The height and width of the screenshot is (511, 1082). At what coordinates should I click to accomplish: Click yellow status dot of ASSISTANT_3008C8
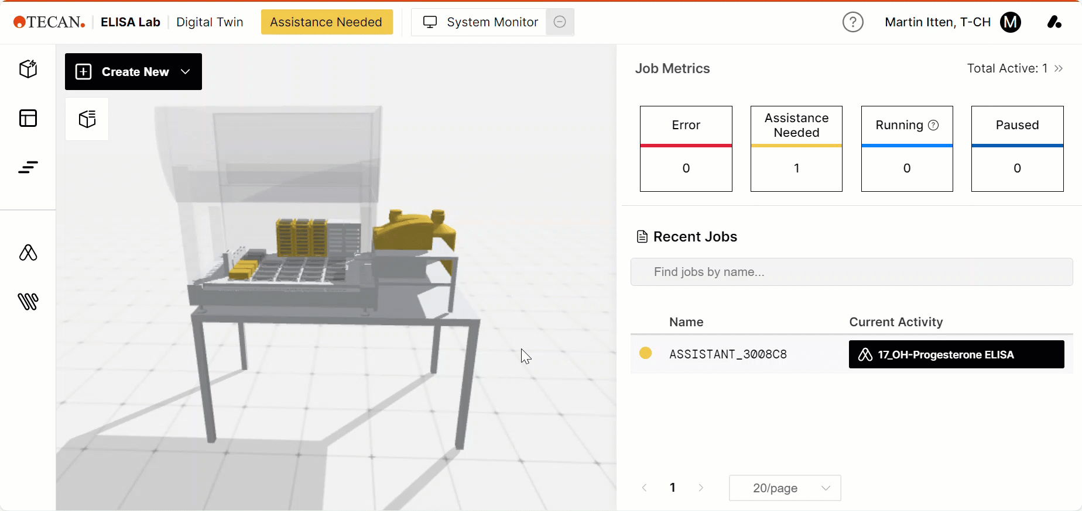click(x=646, y=353)
